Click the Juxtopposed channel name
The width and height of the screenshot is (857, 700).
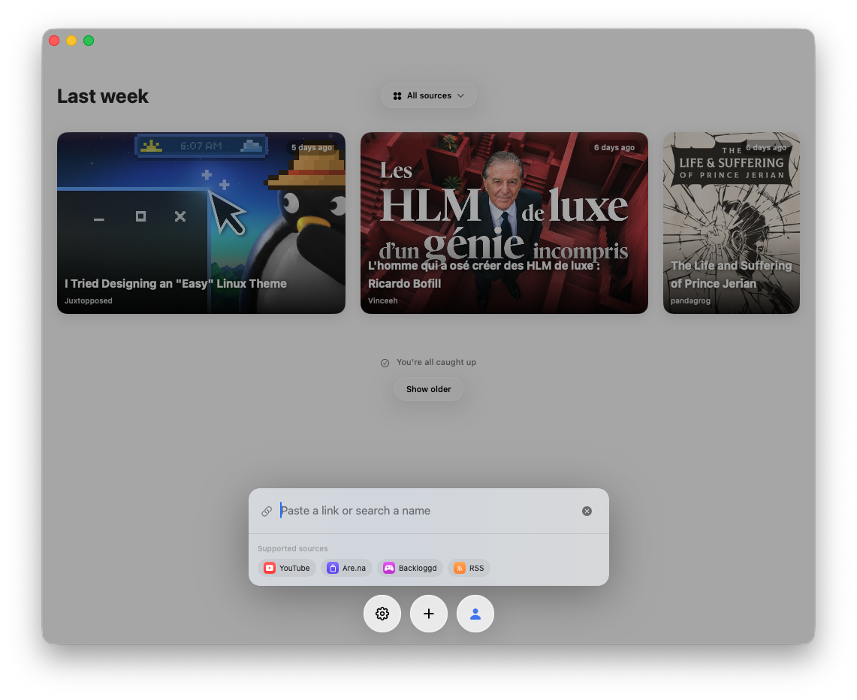pyautogui.click(x=89, y=300)
